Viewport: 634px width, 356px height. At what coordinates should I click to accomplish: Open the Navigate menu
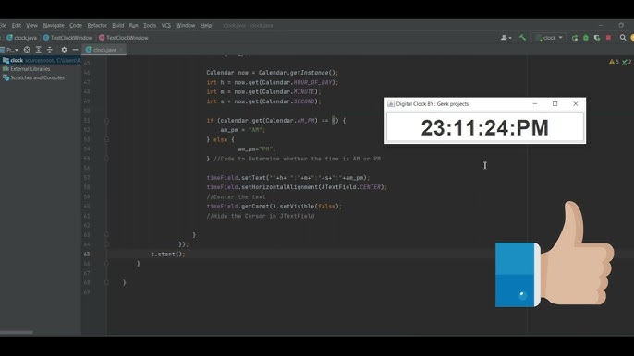54,25
